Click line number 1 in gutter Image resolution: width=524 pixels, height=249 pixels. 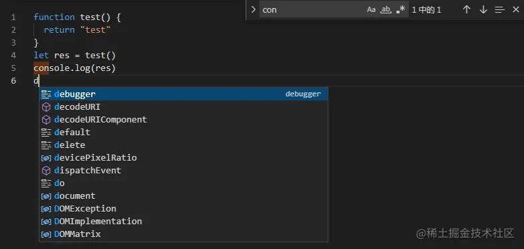[x=13, y=17]
